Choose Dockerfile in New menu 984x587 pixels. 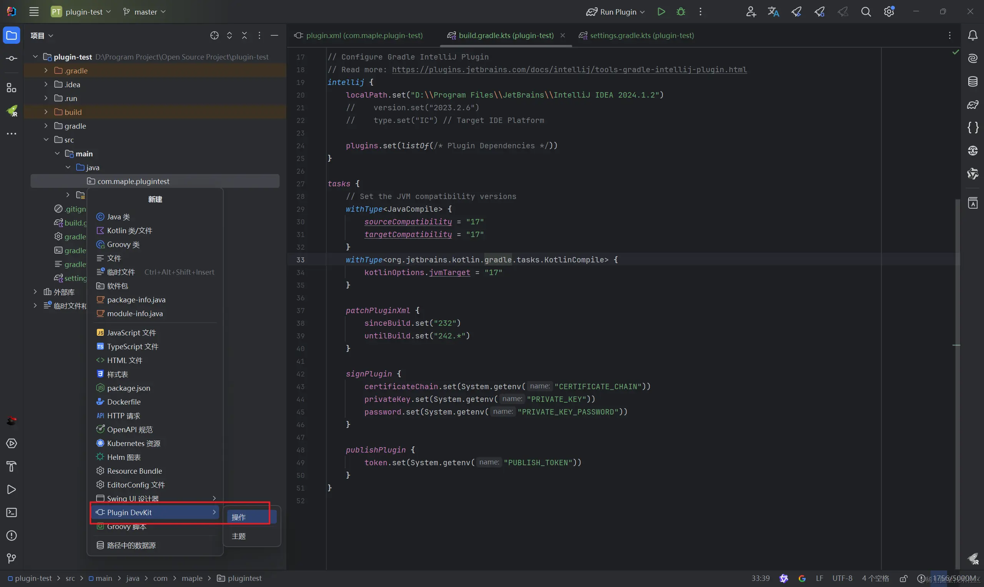(155, 402)
